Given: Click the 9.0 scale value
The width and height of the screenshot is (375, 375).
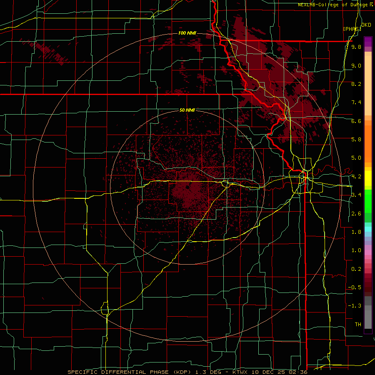Looking at the screenshot, I should click(356, 65).
